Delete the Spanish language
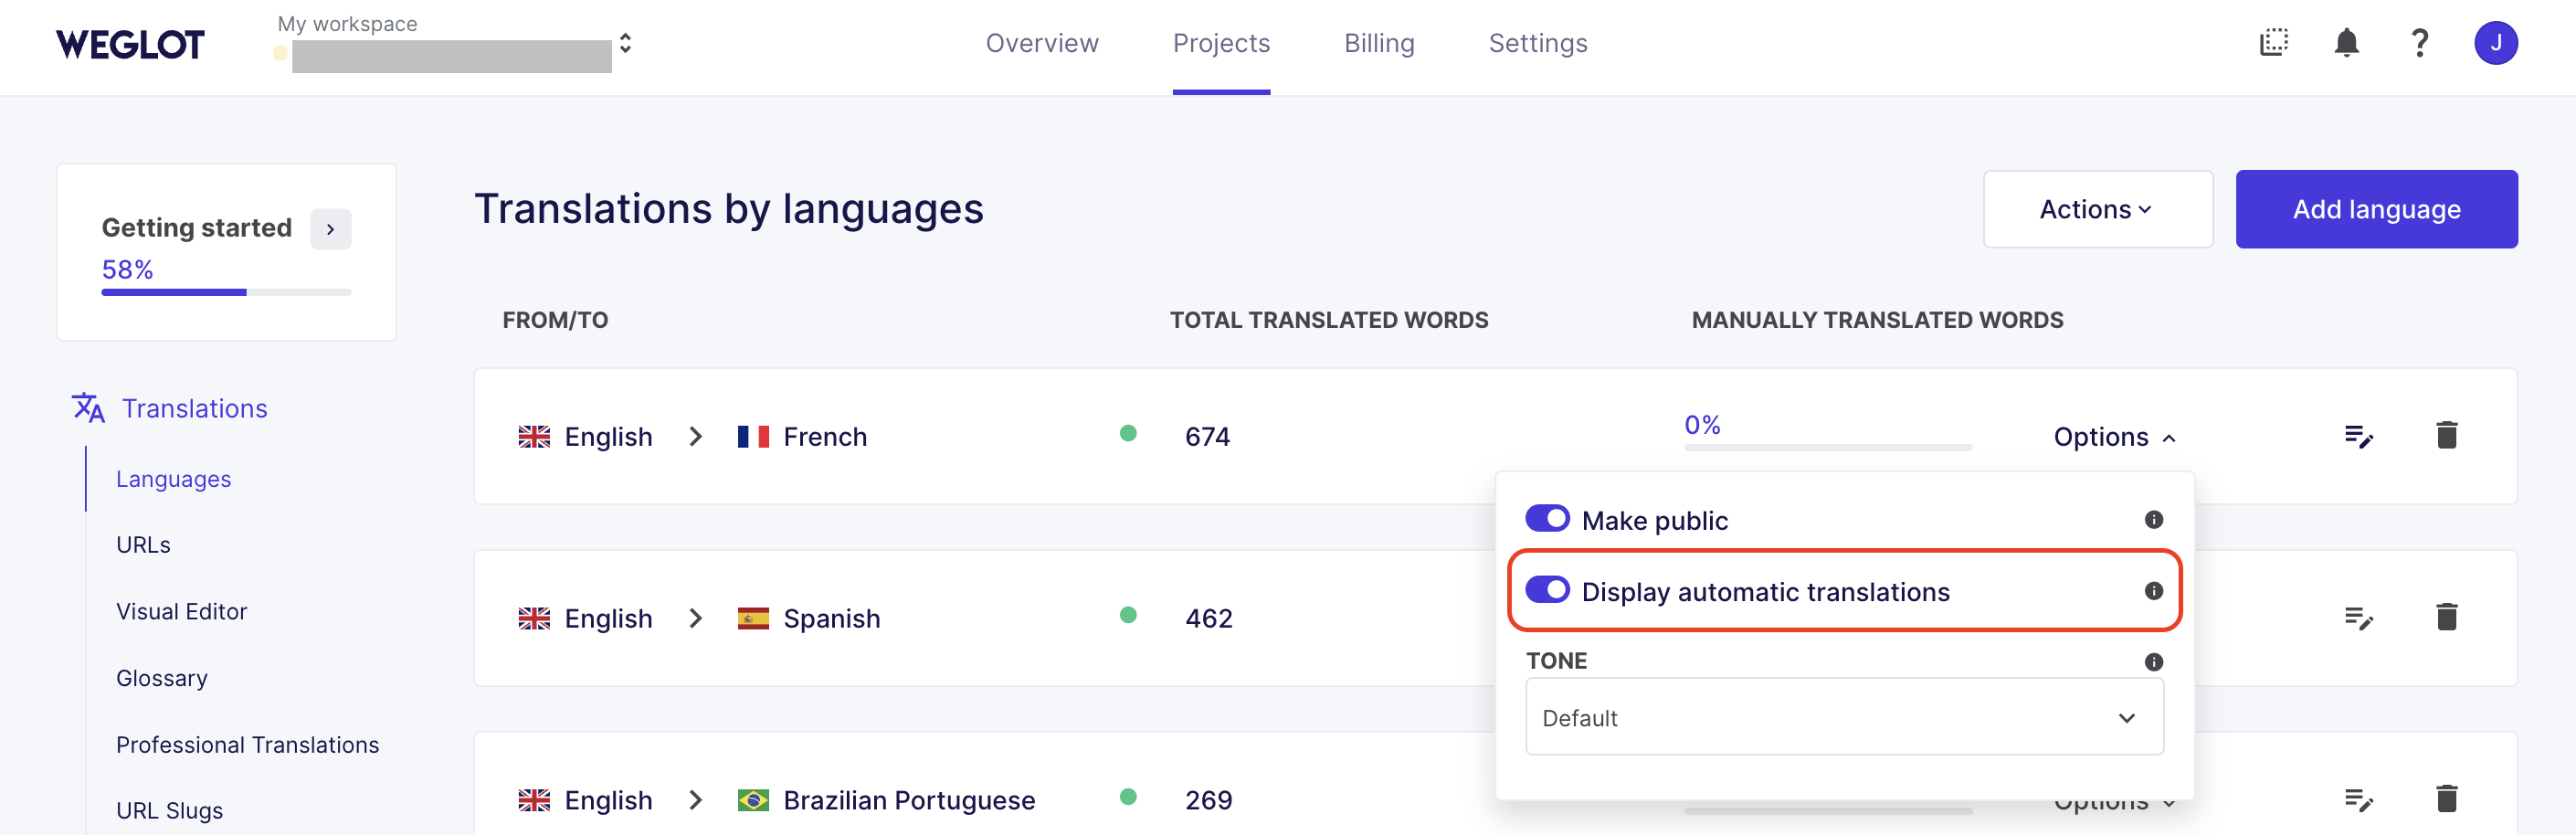The width and height of the screenshot is (2576, 835). (2446, 617)
